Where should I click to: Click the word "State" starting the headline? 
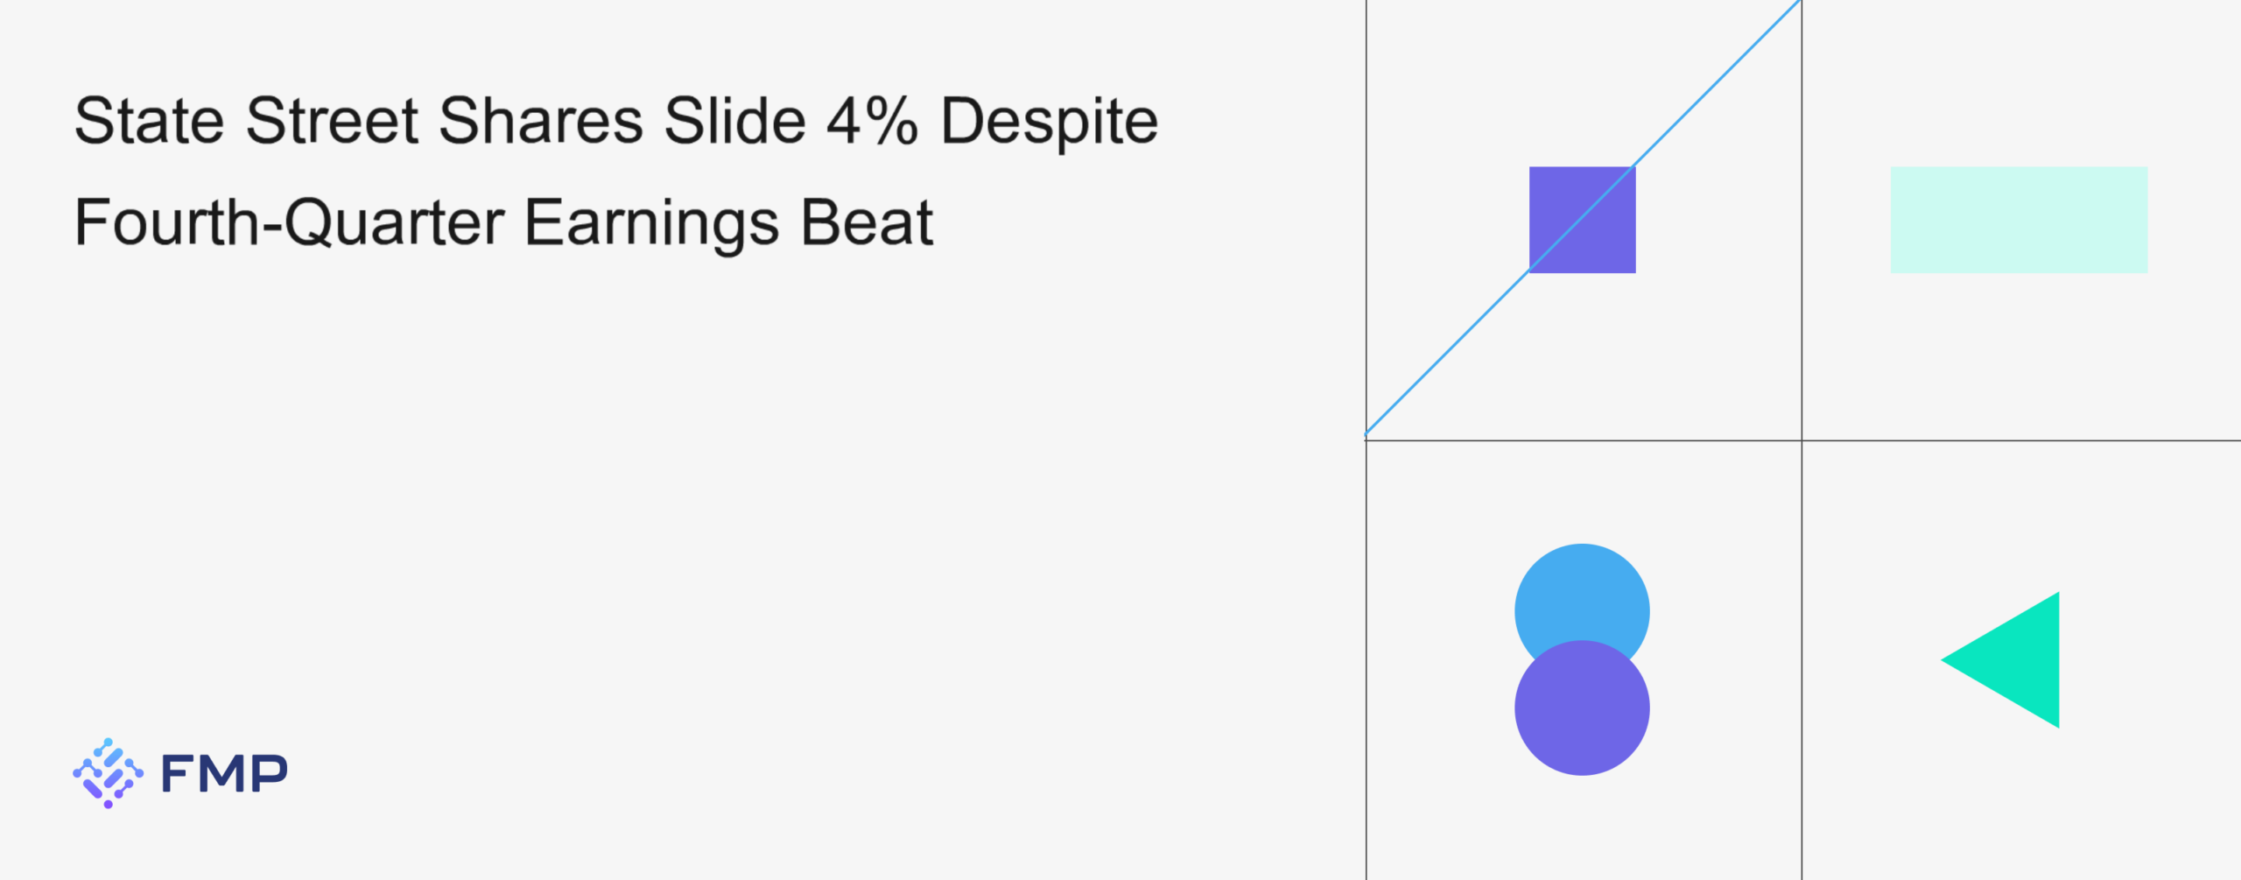click(x=149, y=121)
